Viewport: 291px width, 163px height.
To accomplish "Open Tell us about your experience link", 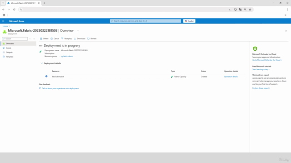I will pos(60,89).
